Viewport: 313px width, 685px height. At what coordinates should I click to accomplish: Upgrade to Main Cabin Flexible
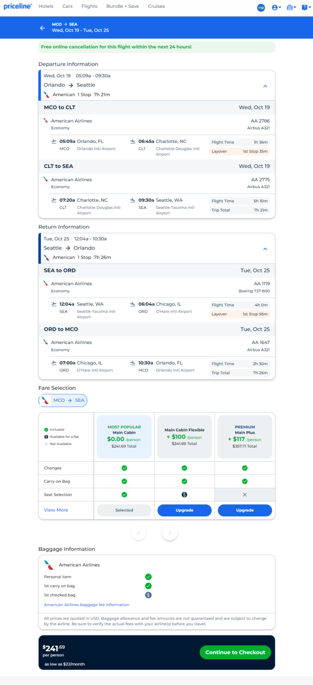[x=184, y=510]
